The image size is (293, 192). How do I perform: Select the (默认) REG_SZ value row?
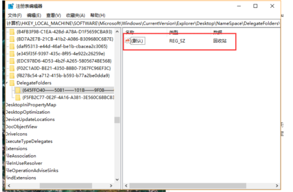click(x=178, y=41)
